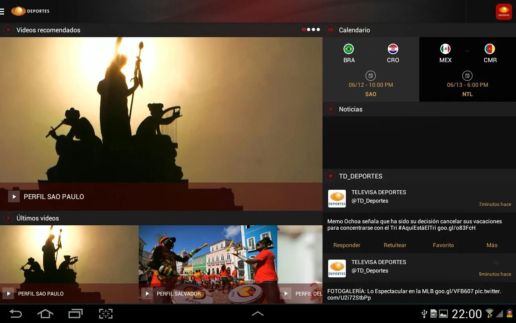The image size is (516, 323).
Task: Open the goo.gl/o83FcH link
Action: pos(456,228)
